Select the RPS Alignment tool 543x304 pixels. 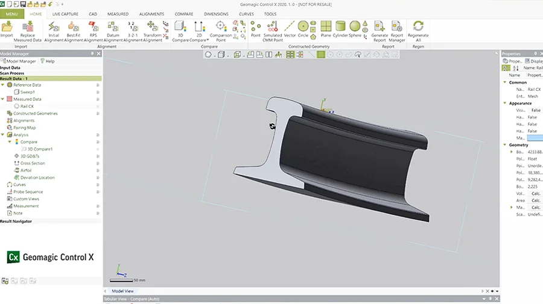[94, 28]
